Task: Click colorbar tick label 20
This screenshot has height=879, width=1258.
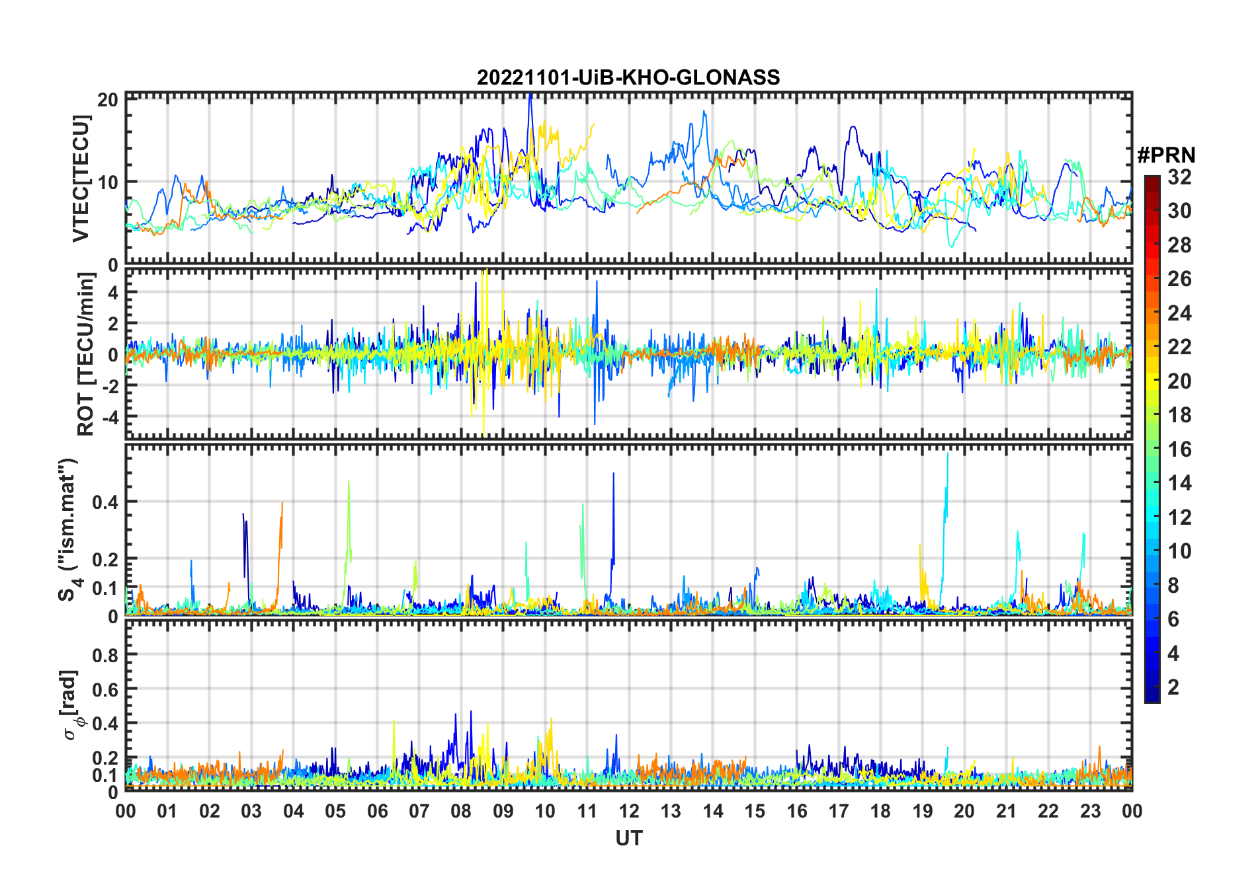Action: (1179, 381)
